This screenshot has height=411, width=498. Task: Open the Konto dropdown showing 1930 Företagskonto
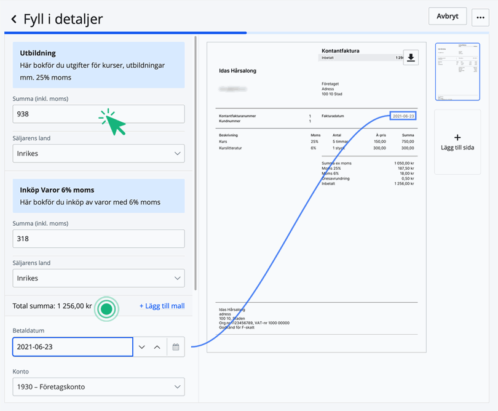tap(98, 387)
